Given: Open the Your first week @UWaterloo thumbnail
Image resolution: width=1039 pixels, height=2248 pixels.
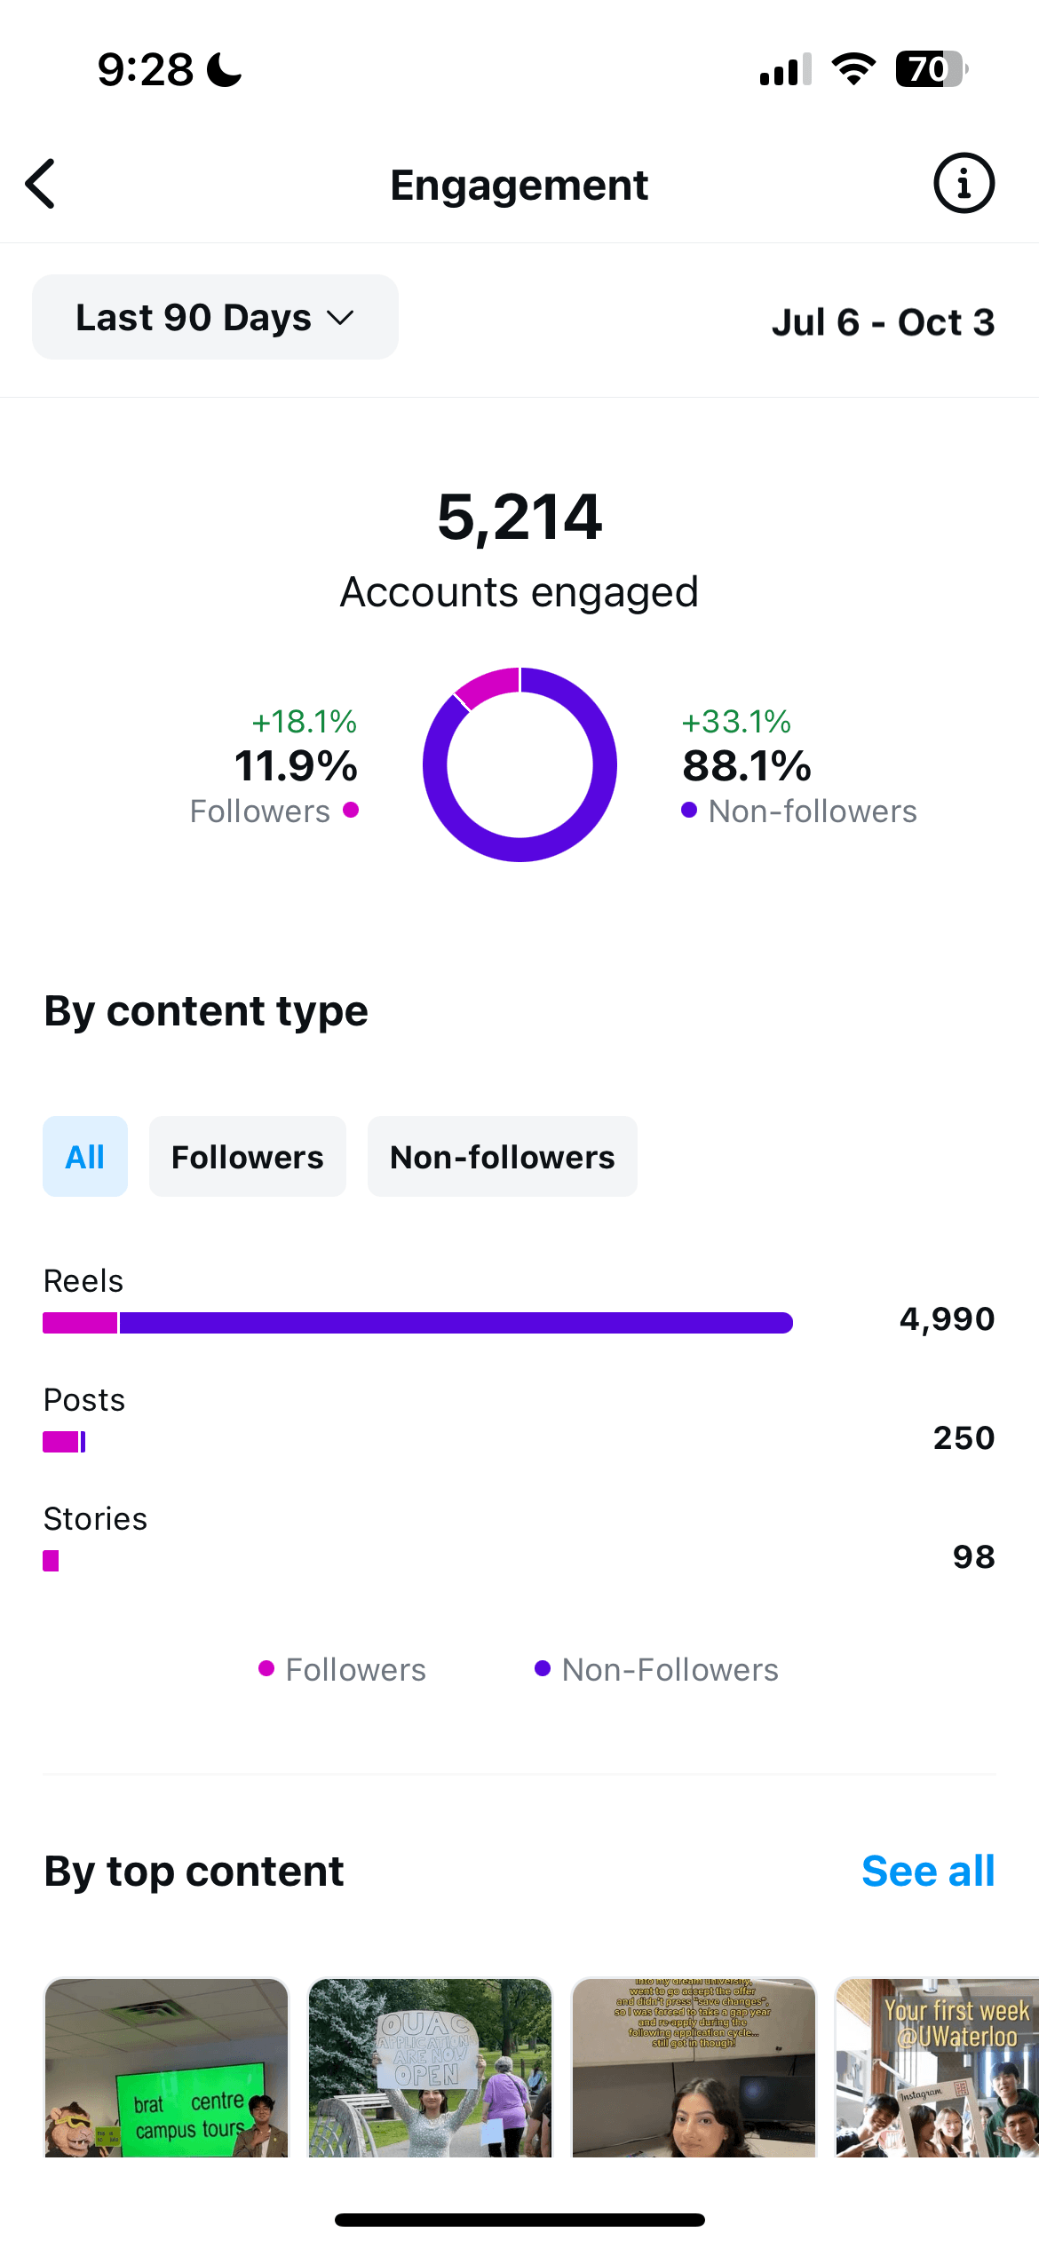Looking at the screenshot, I should click(938, 2068).
